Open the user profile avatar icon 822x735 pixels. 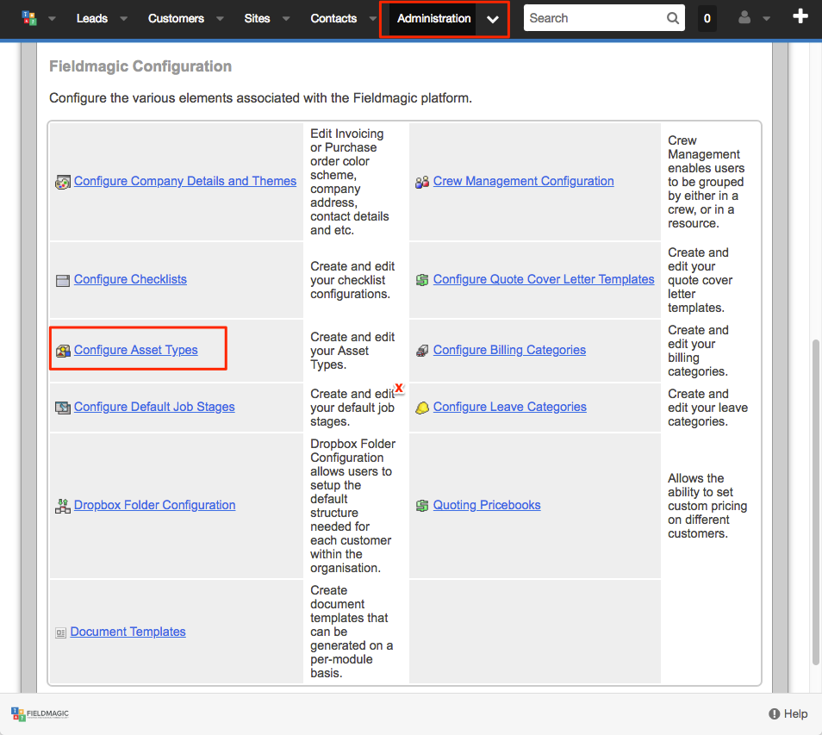point(744,18)
